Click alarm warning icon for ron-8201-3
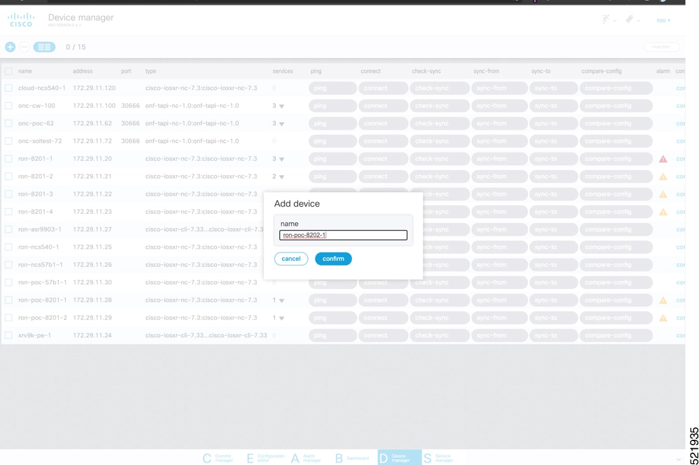Screen dimensions: 699x465 pos(663,194)
